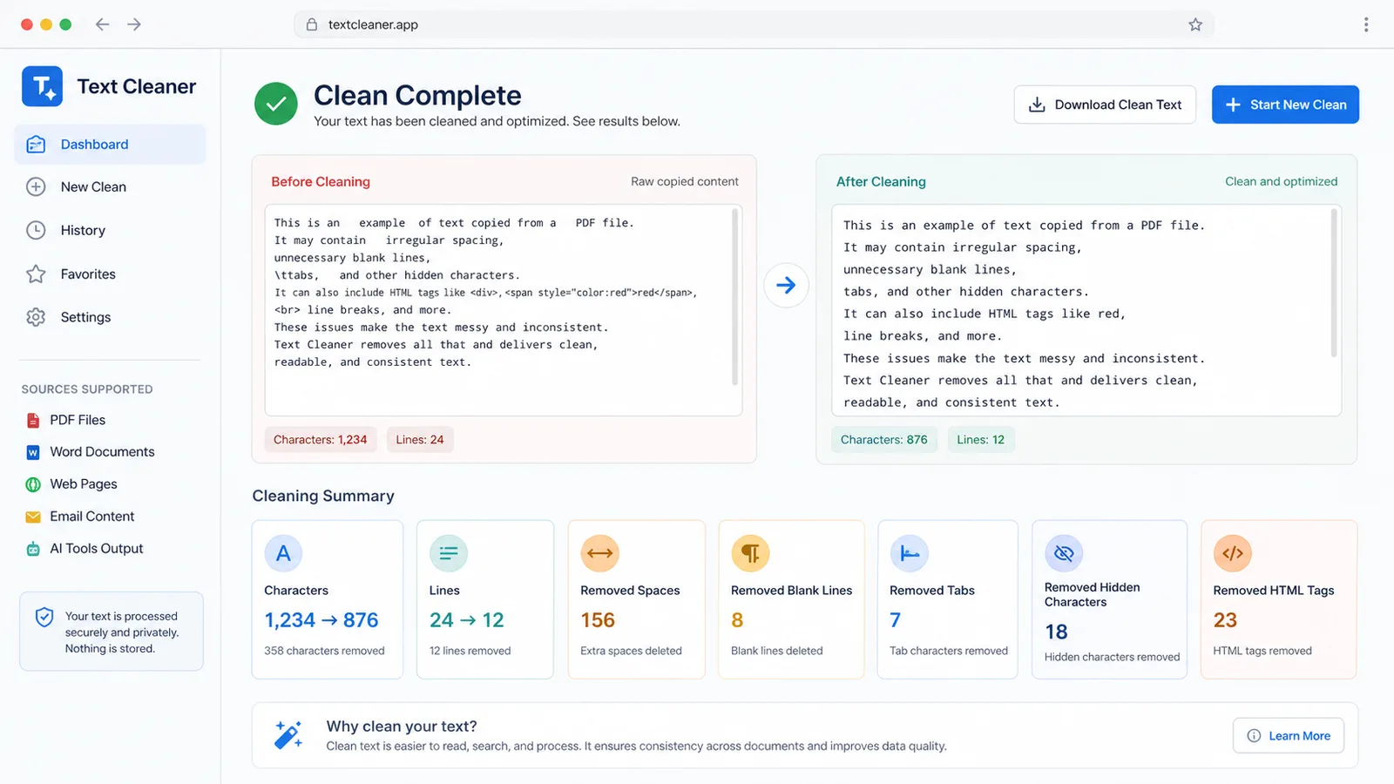Click the New Clean plus icon
This screenshot has width=1394, height=784.
tap(36, 187)
